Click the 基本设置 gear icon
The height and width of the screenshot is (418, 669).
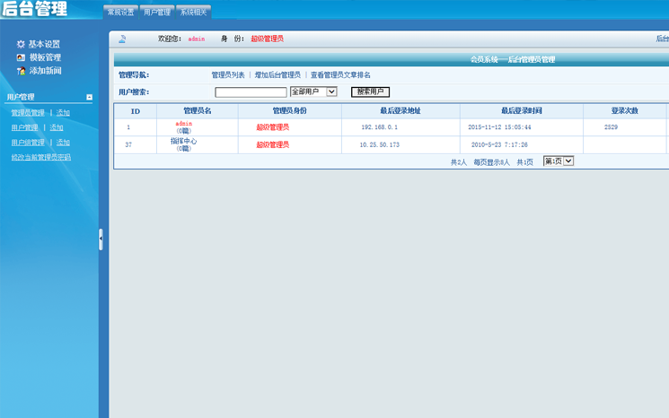(x=21, y=44)
